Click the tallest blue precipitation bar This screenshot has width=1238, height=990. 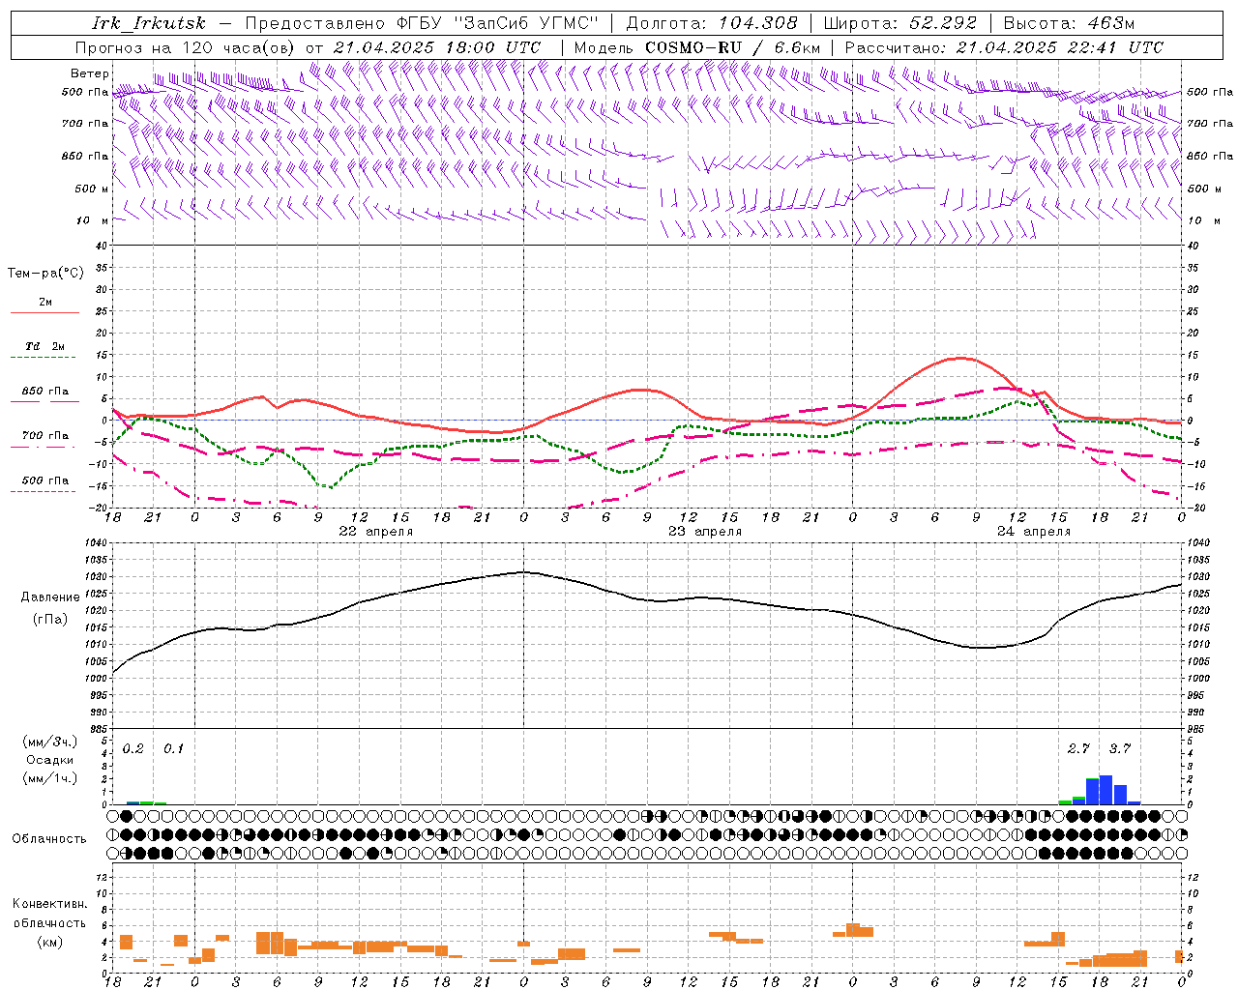point(1105,790)
